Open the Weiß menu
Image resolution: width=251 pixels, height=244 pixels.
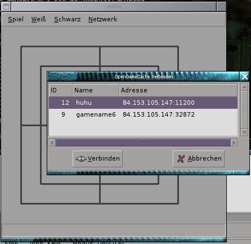point(38,19)
